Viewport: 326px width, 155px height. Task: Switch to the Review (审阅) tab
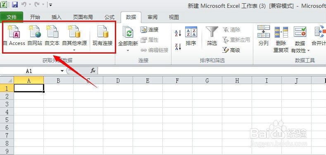pos(152,17)
